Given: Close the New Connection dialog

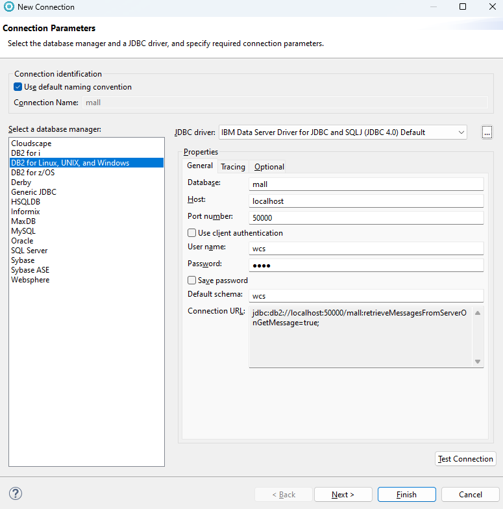Looking at the screenshot, I should coord(492,6).
